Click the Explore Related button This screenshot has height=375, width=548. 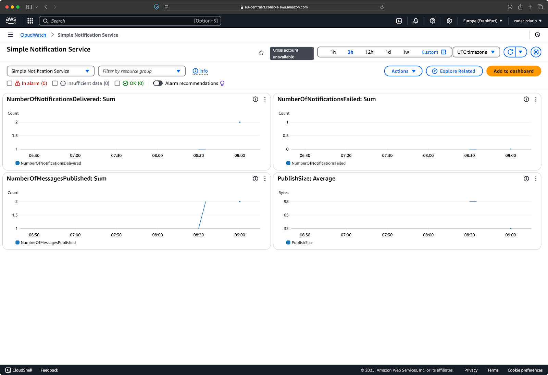coord(454,71)
